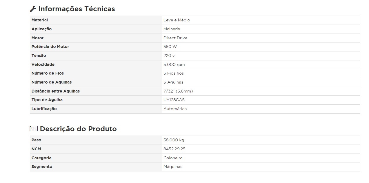Click the 550 W motor power value
369x183 pixels.
point(170,47)
